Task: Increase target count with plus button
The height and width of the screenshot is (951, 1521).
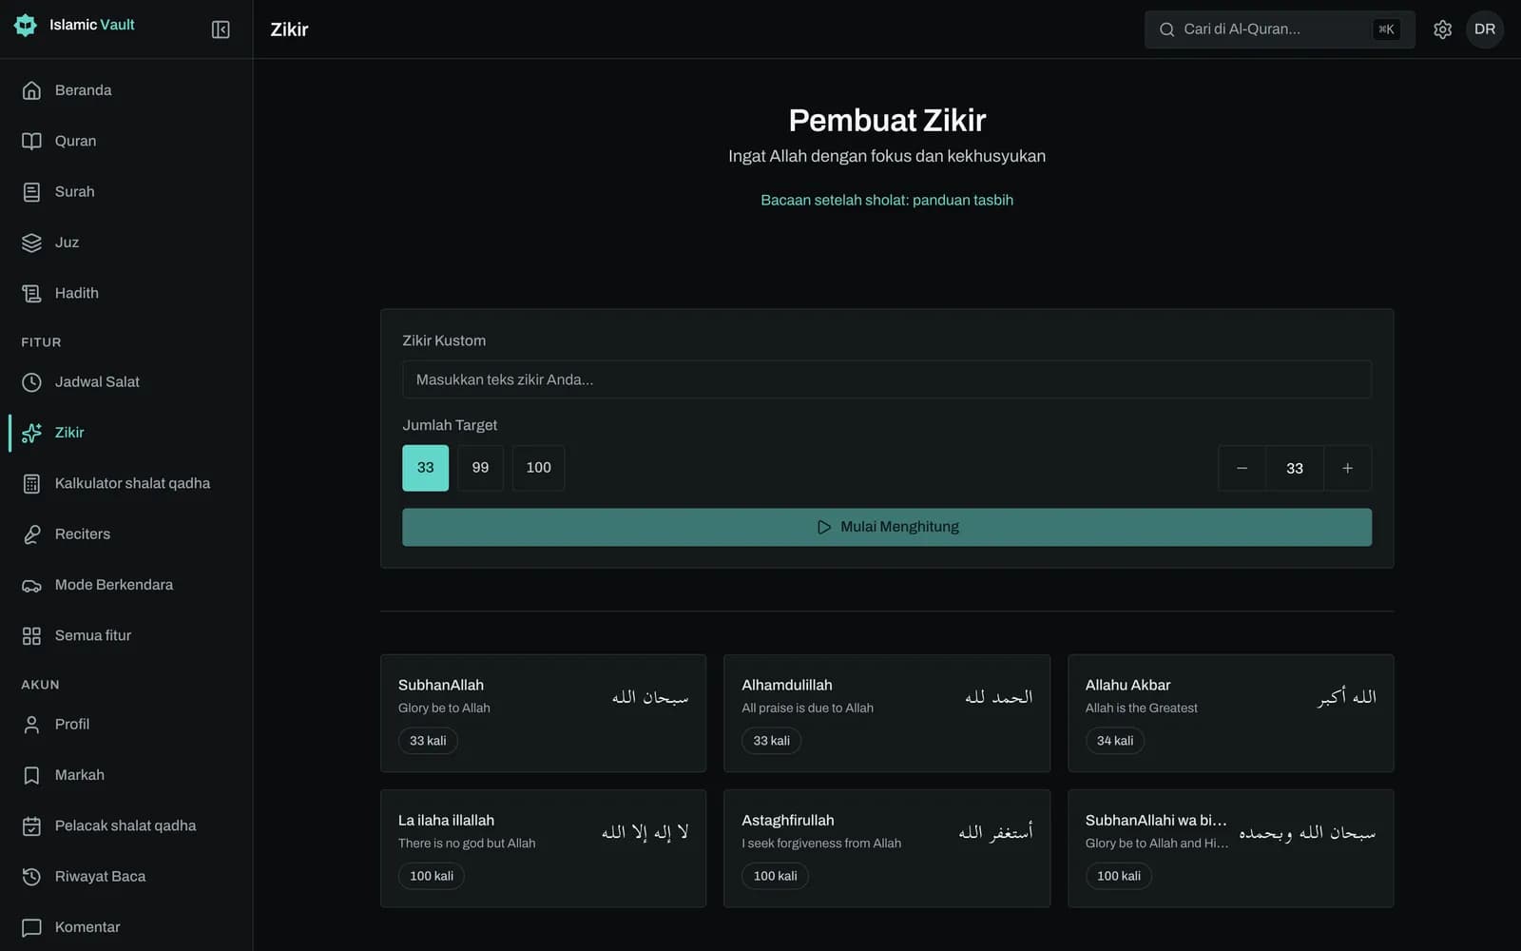Action: (x=1347, y=468)
